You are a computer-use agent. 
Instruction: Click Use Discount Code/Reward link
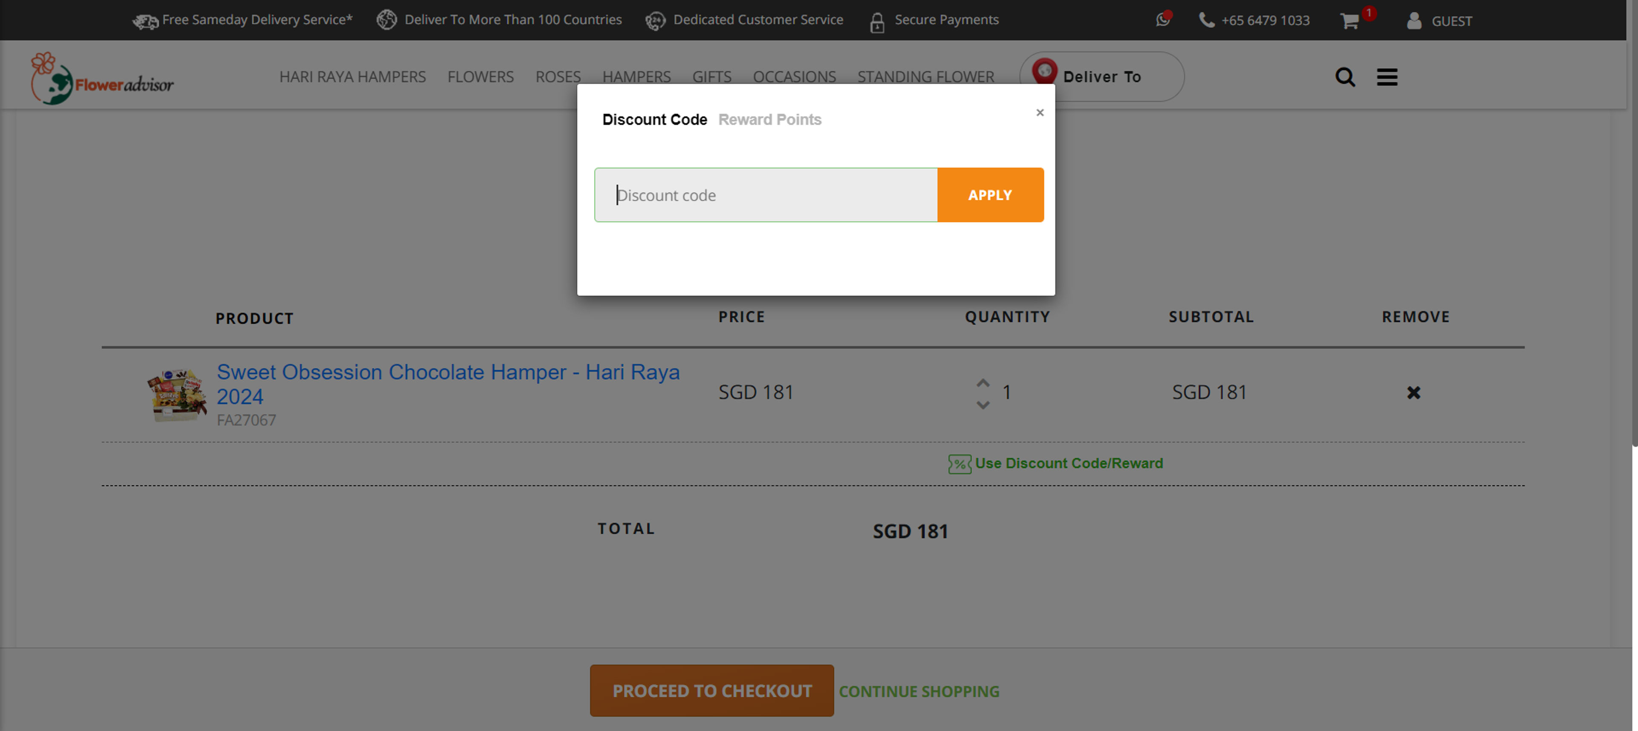coord(1069,463)
